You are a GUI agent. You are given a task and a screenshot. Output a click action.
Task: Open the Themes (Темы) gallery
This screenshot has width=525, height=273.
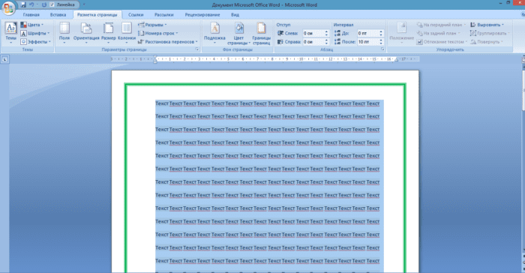tap(10, 32)
